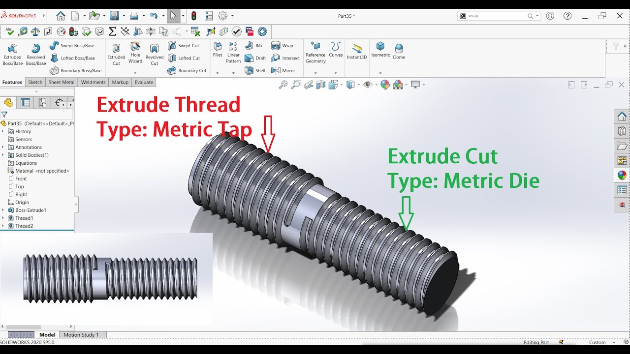Open the Apply Scene icon

(398, 85)
